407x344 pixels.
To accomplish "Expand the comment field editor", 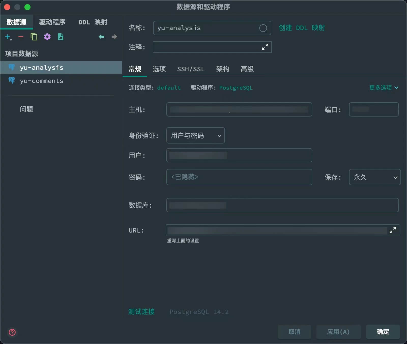I will (265, 47).
